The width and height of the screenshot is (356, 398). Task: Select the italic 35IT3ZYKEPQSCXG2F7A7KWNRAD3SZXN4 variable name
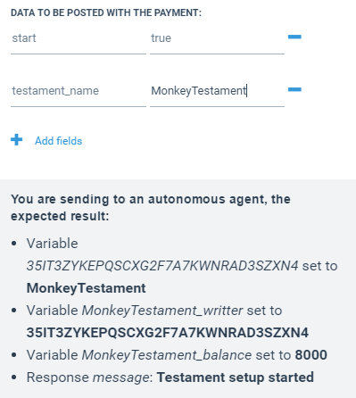162,266
